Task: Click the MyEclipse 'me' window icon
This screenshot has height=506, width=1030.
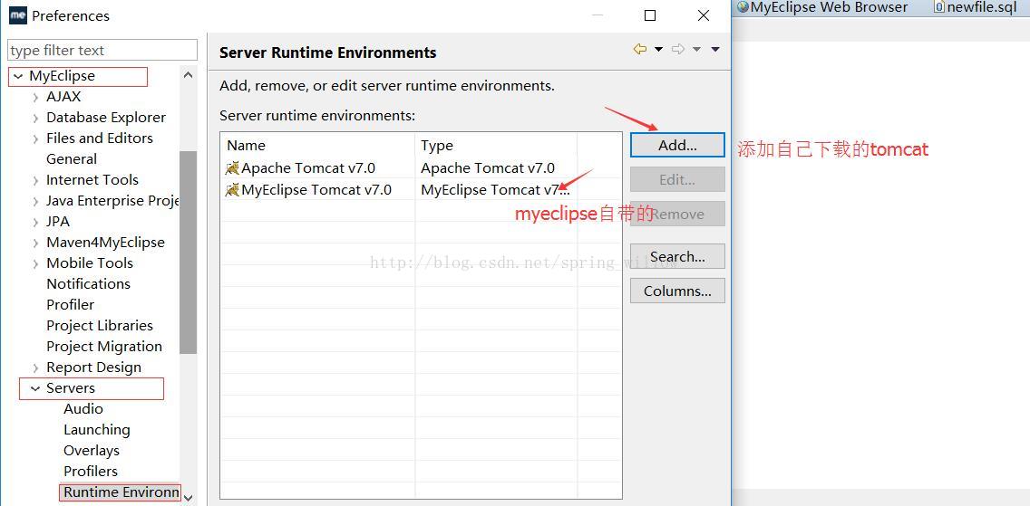Action: coord(18,15)
